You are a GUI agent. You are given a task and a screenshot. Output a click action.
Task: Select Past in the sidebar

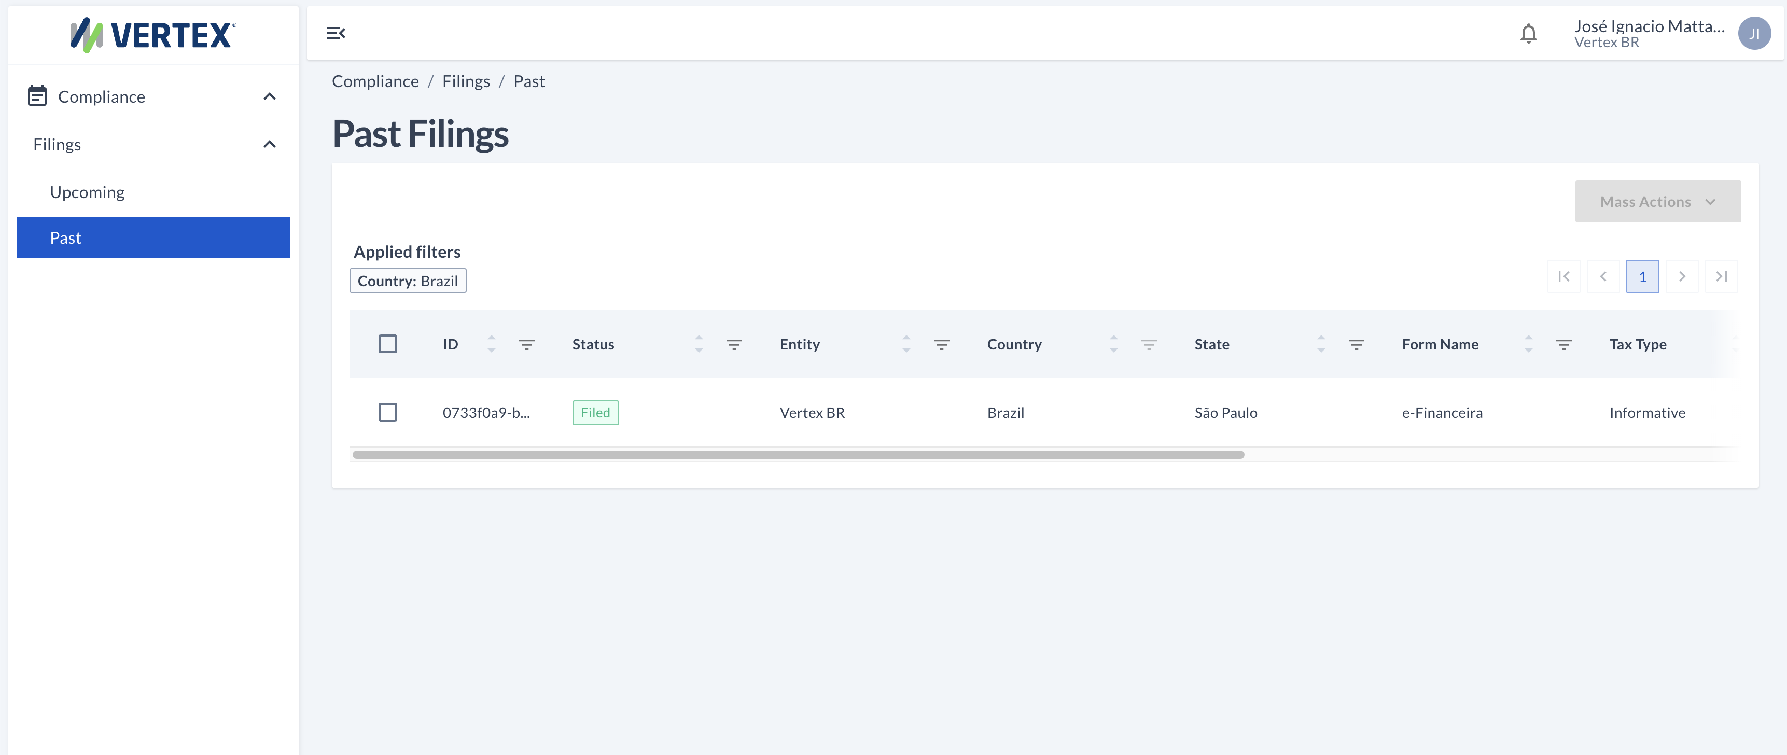pyautogui.click(x=153, y=237)
